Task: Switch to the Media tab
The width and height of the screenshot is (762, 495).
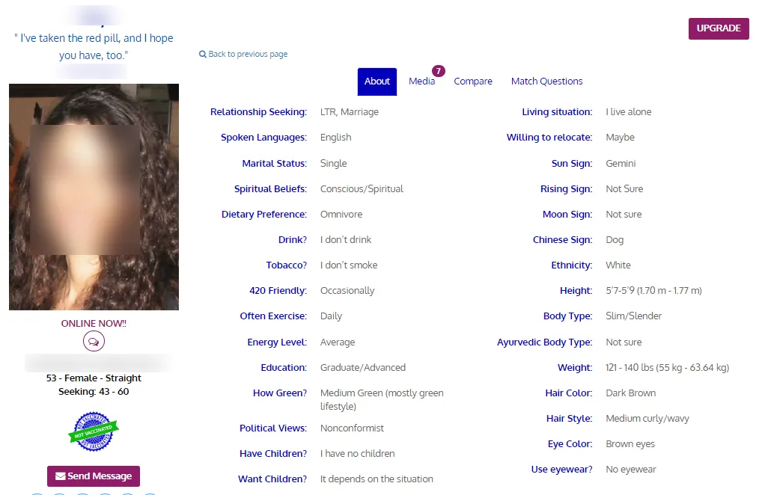Action: [x=421, y=82]
